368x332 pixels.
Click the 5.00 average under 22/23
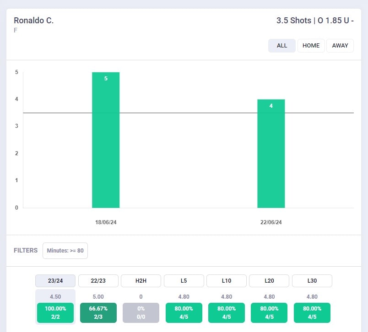[98, 297]
